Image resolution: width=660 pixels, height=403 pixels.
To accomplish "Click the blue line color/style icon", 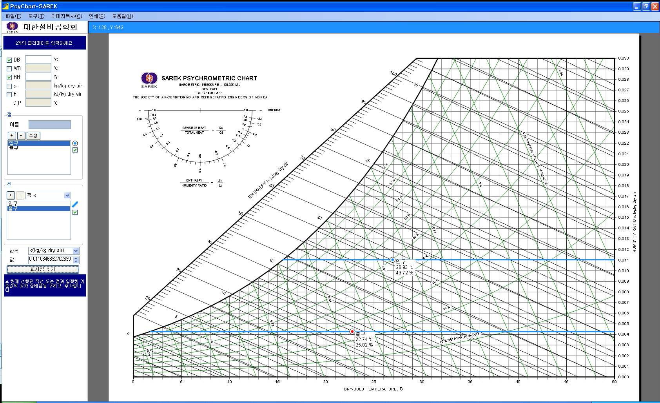I will point(75,204).
